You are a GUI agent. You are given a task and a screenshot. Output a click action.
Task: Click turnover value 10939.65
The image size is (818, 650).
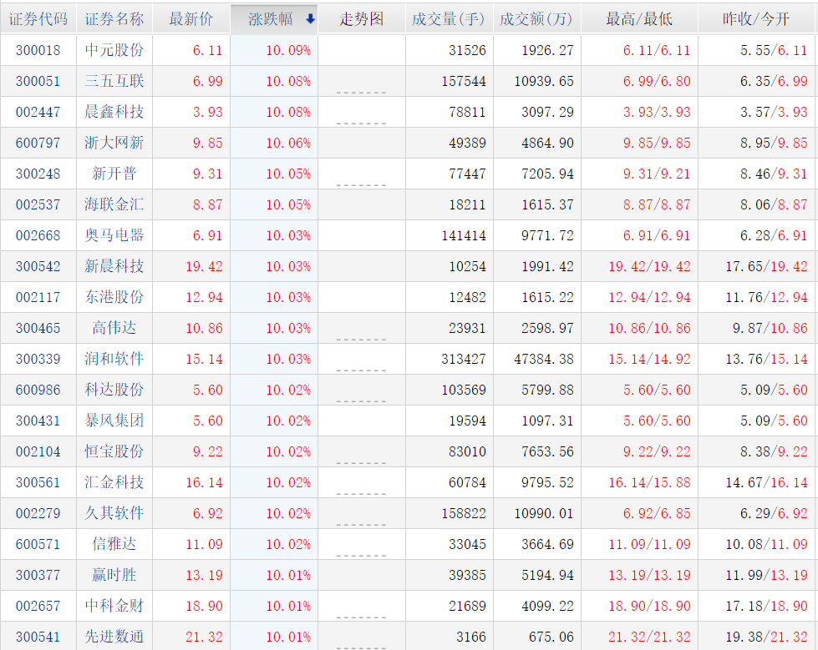point(544,81)
